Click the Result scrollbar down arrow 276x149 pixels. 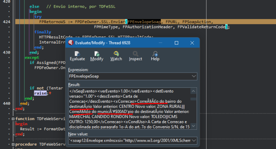[193, 126]
